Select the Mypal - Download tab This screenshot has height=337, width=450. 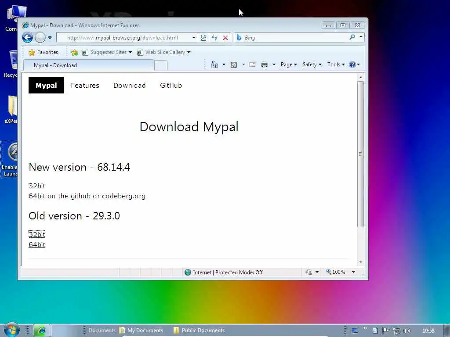(88, 65)
